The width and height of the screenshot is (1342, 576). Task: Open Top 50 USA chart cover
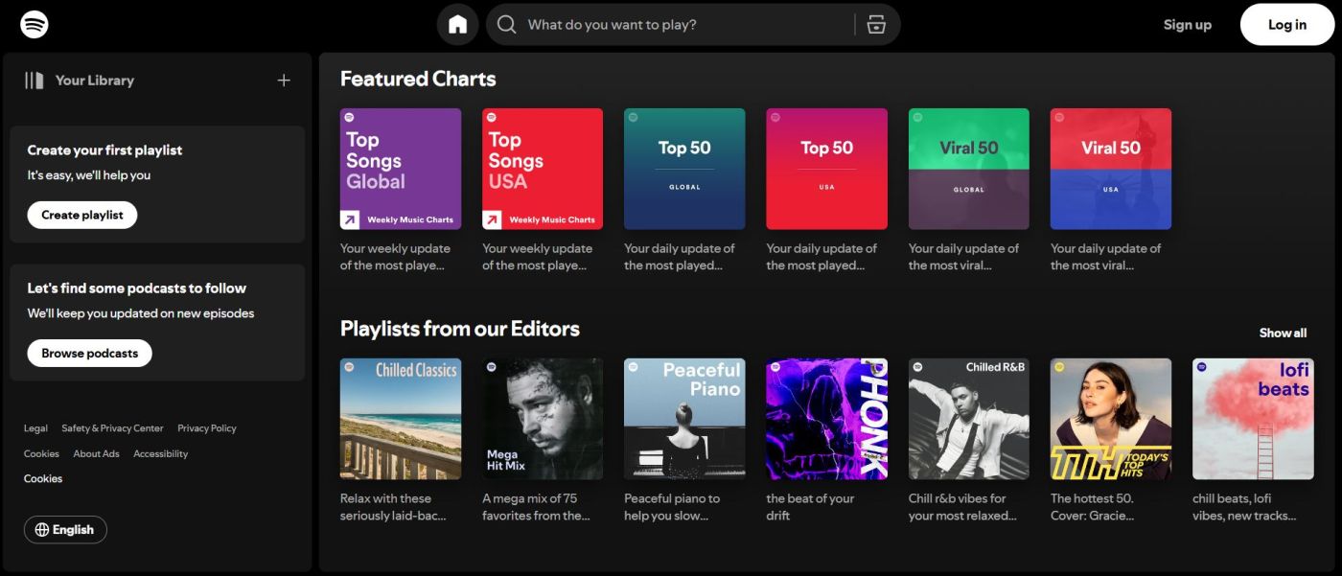826,169
